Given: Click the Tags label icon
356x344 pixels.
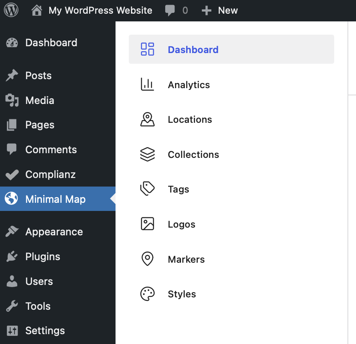Looking at the screenshot, I should pos(147,189).
